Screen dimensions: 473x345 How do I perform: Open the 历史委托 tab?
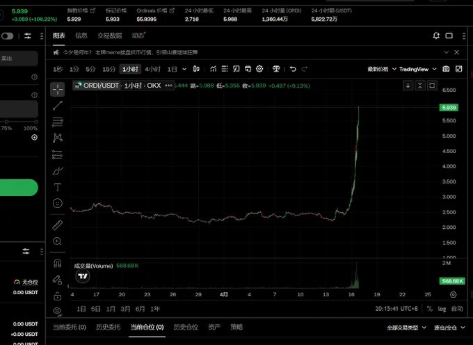point(108,327)
